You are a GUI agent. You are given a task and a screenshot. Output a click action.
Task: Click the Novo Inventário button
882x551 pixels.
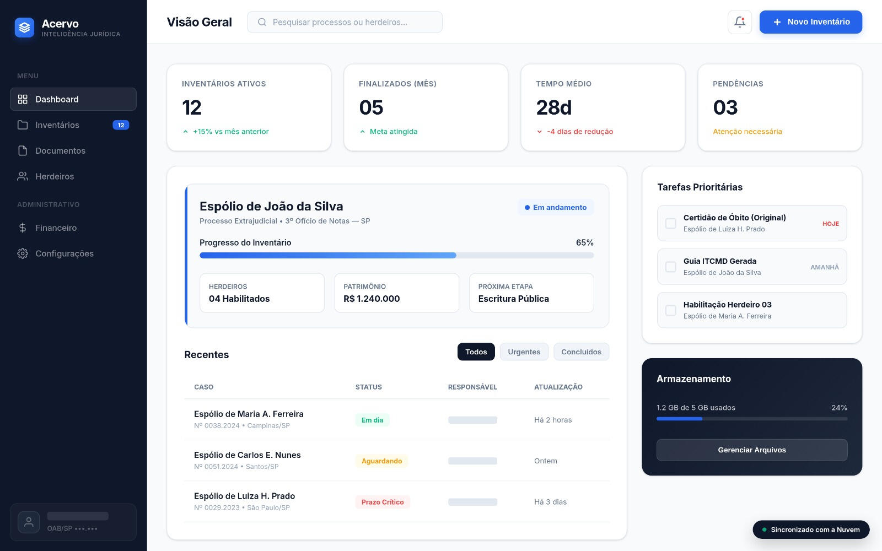[x=810, y=22]
